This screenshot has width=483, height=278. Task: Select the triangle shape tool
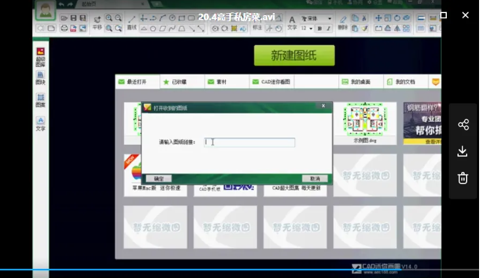click(x=143, y=29)
